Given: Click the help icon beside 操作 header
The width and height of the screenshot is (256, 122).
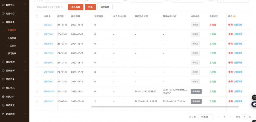Looking at the screenshot, I should 234,16.
